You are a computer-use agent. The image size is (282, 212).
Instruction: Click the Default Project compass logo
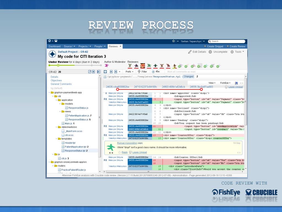pos(52,54)
